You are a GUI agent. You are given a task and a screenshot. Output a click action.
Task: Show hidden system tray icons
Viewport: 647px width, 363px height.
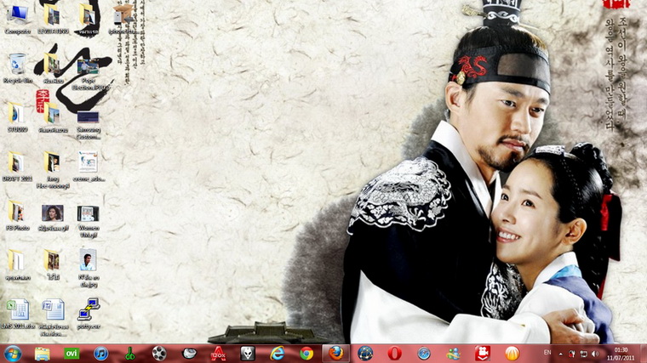pyautogui.click(x=561, y=354)
